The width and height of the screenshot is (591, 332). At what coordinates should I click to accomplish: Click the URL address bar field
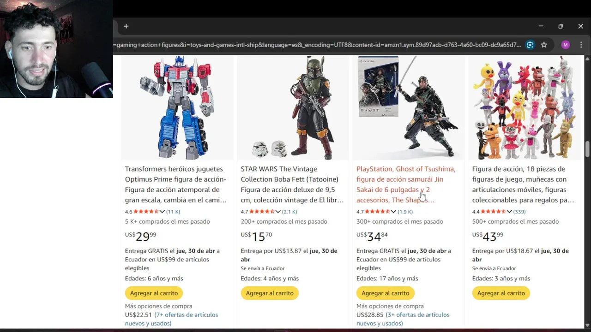[319, 45]
